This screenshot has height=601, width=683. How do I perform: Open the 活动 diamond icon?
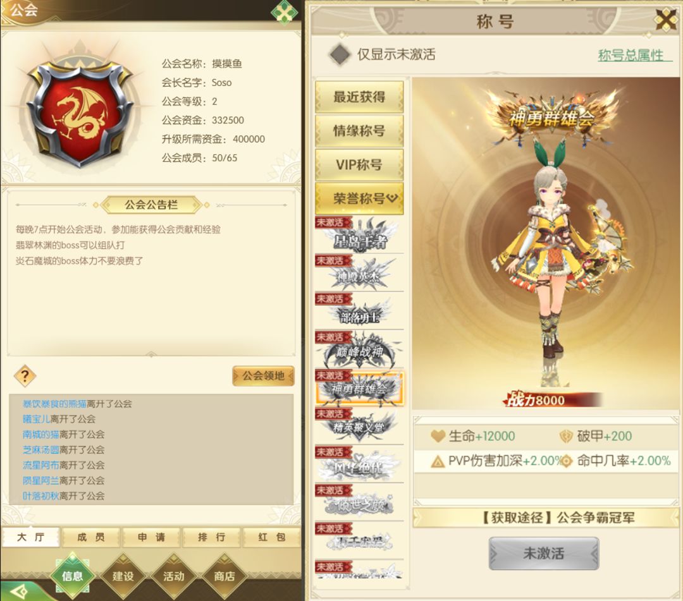(174, 576)
